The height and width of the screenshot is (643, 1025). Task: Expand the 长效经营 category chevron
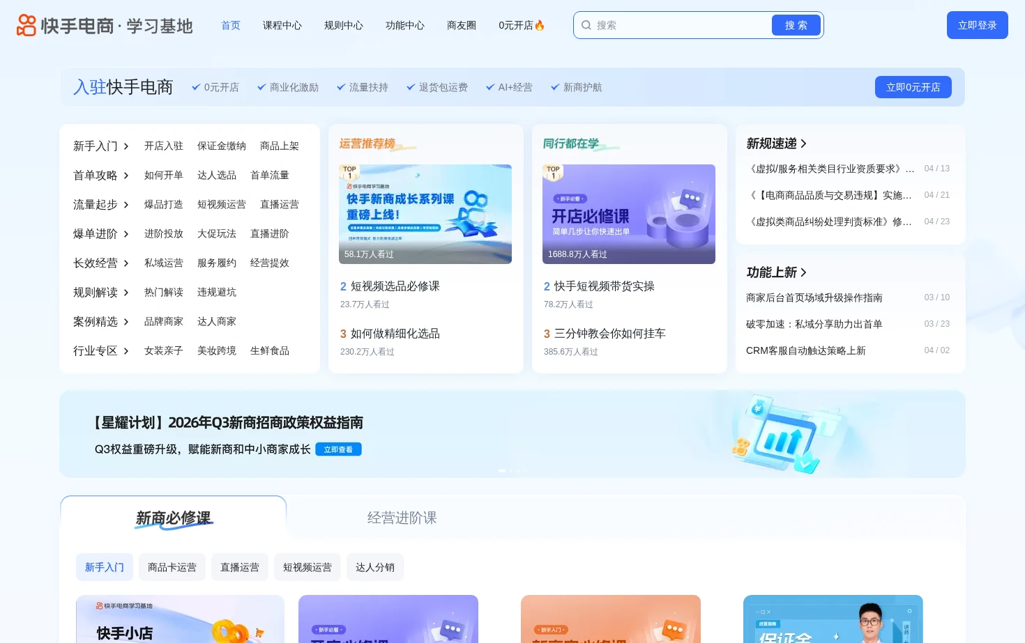tap(126, 263)
